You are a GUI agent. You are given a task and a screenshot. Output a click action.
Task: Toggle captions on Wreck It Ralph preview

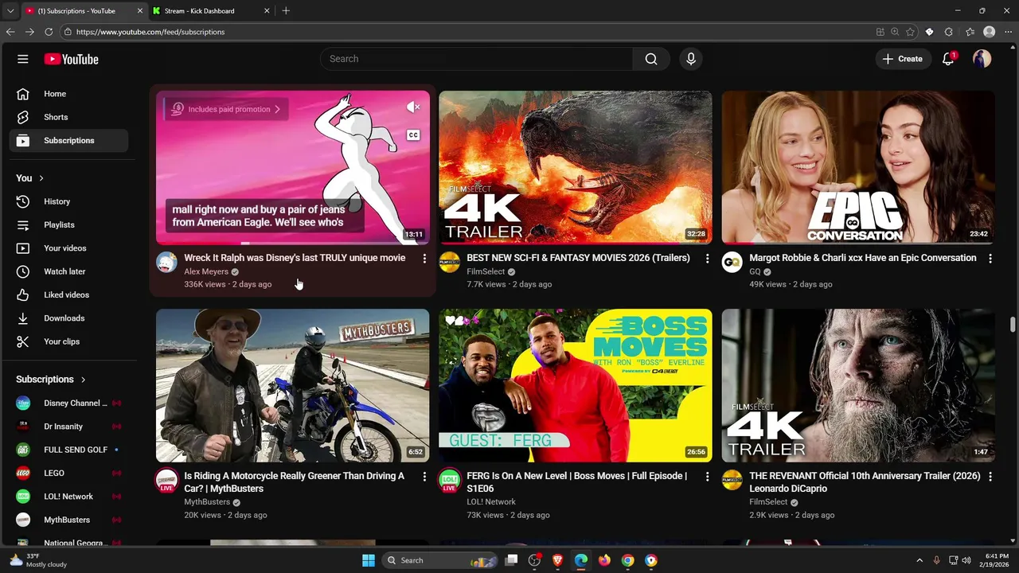[x=413, y=135]
